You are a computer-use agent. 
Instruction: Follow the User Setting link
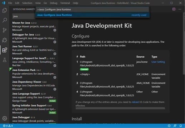point(158,62)
